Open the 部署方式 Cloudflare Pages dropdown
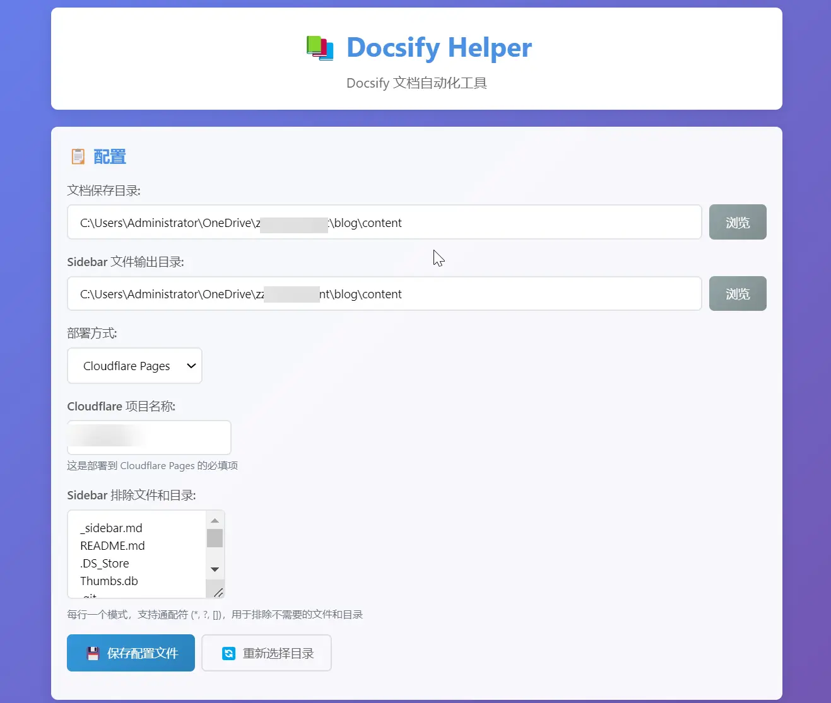 coord(134,366)
